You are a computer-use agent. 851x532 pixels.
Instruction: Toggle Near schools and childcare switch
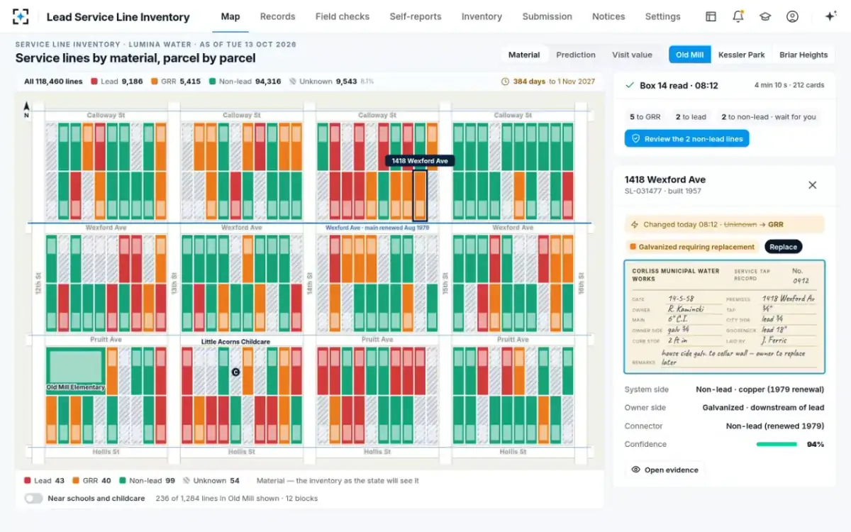(33, 499)
